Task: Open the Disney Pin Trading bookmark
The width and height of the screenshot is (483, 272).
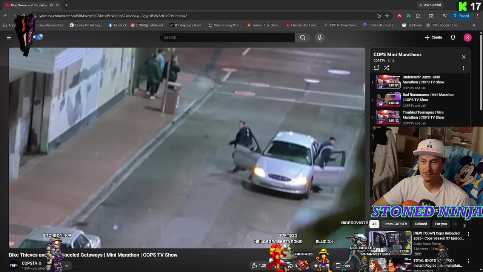Action: 86,25
